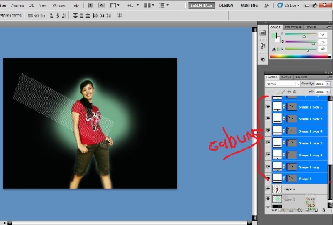
Task: Open the Mini Bridge button in application bar
Action: coord(101,5)
